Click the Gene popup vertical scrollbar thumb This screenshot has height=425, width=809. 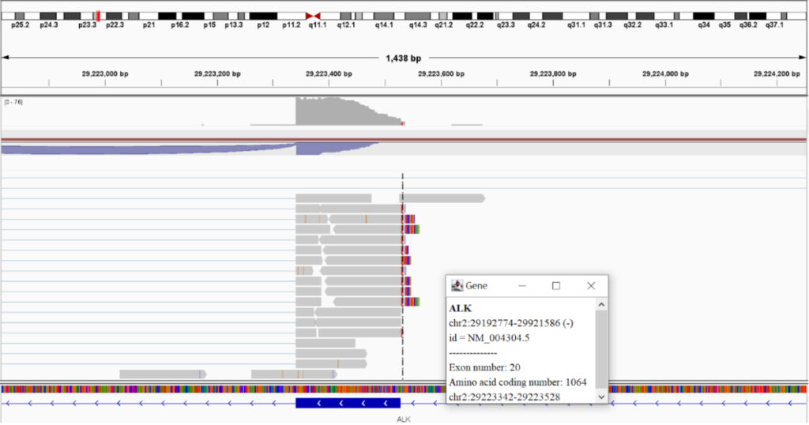pyautogui.click(x=601, y=349)
